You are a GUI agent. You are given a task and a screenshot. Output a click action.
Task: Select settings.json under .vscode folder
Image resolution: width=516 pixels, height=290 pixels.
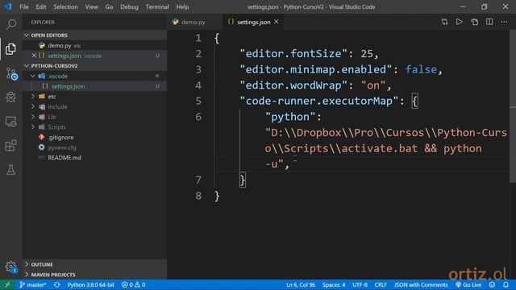coord(68,86)
